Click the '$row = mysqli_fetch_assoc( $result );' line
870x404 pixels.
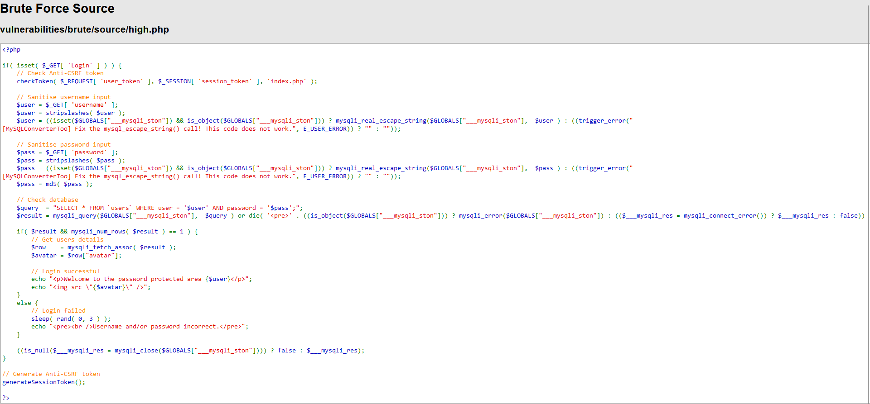104,247
